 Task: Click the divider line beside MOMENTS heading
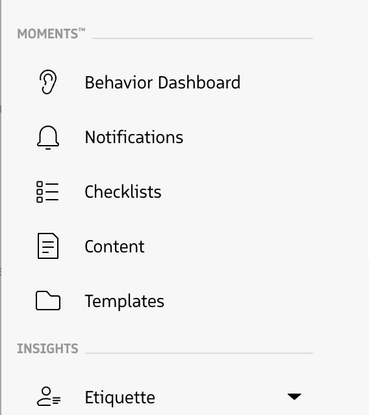coord(202,38)
